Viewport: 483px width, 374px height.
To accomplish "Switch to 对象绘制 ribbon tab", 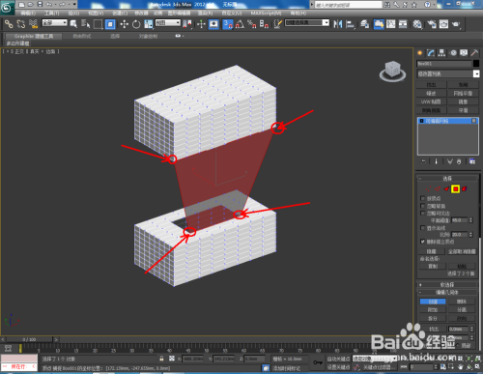I will (148, 36).
